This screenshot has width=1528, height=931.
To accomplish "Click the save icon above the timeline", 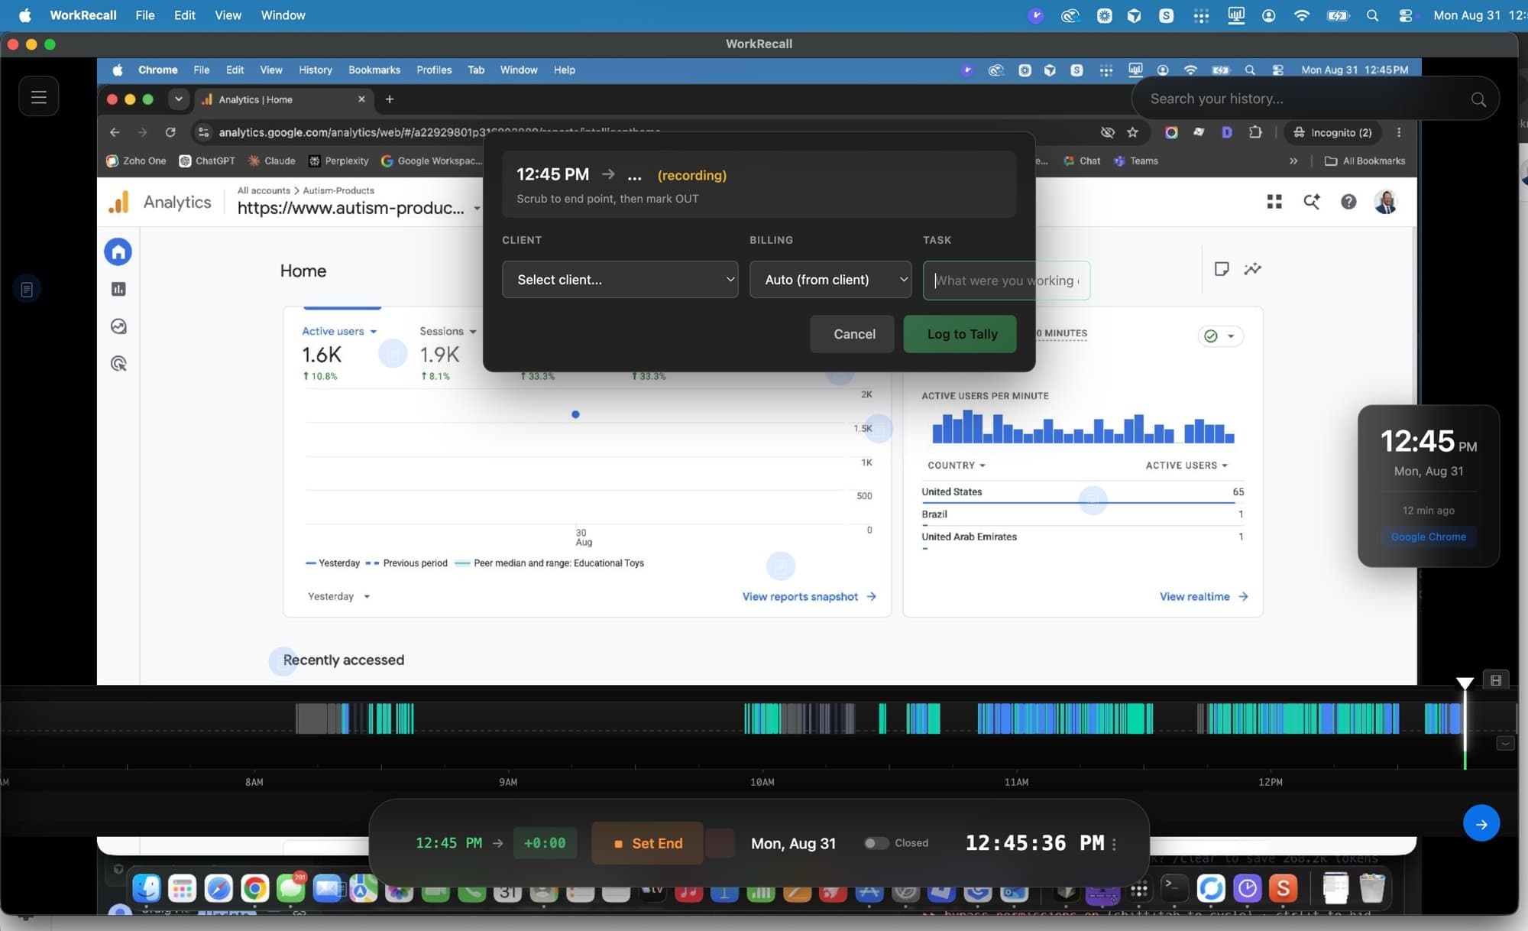I will [1496, 680].
